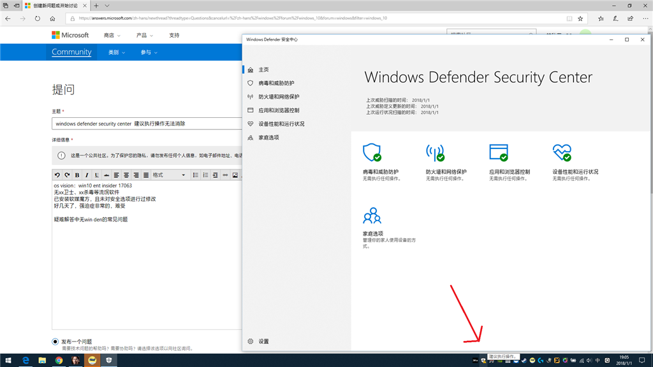This screenshot has width=653, height=367.
Task: Click the 主题 subject input field
Action: (147, 124)
